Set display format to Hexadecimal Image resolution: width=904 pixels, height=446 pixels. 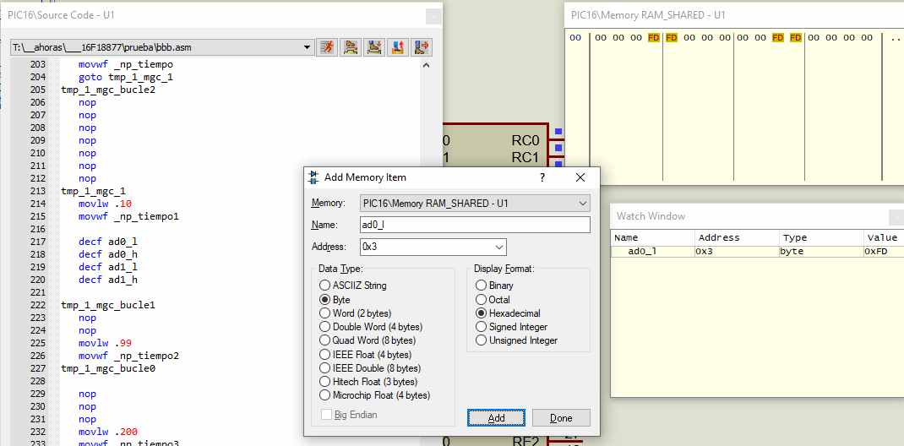pyautogui.click(x=508, y=313)
